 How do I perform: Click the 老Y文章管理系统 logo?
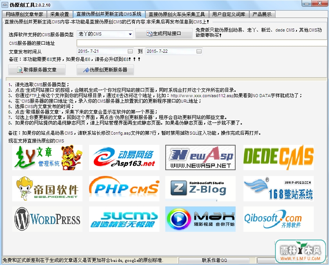[47, 157]
